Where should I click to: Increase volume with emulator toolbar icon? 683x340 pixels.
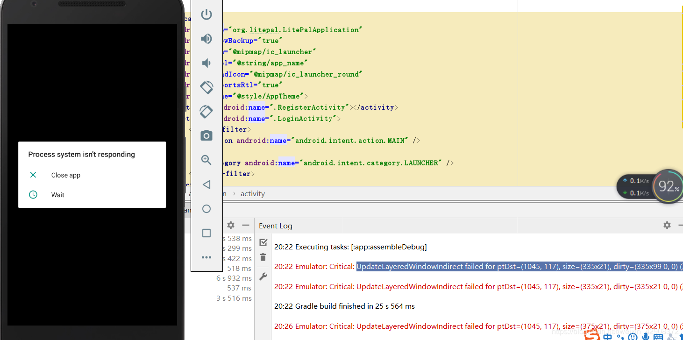coord(206,39)
